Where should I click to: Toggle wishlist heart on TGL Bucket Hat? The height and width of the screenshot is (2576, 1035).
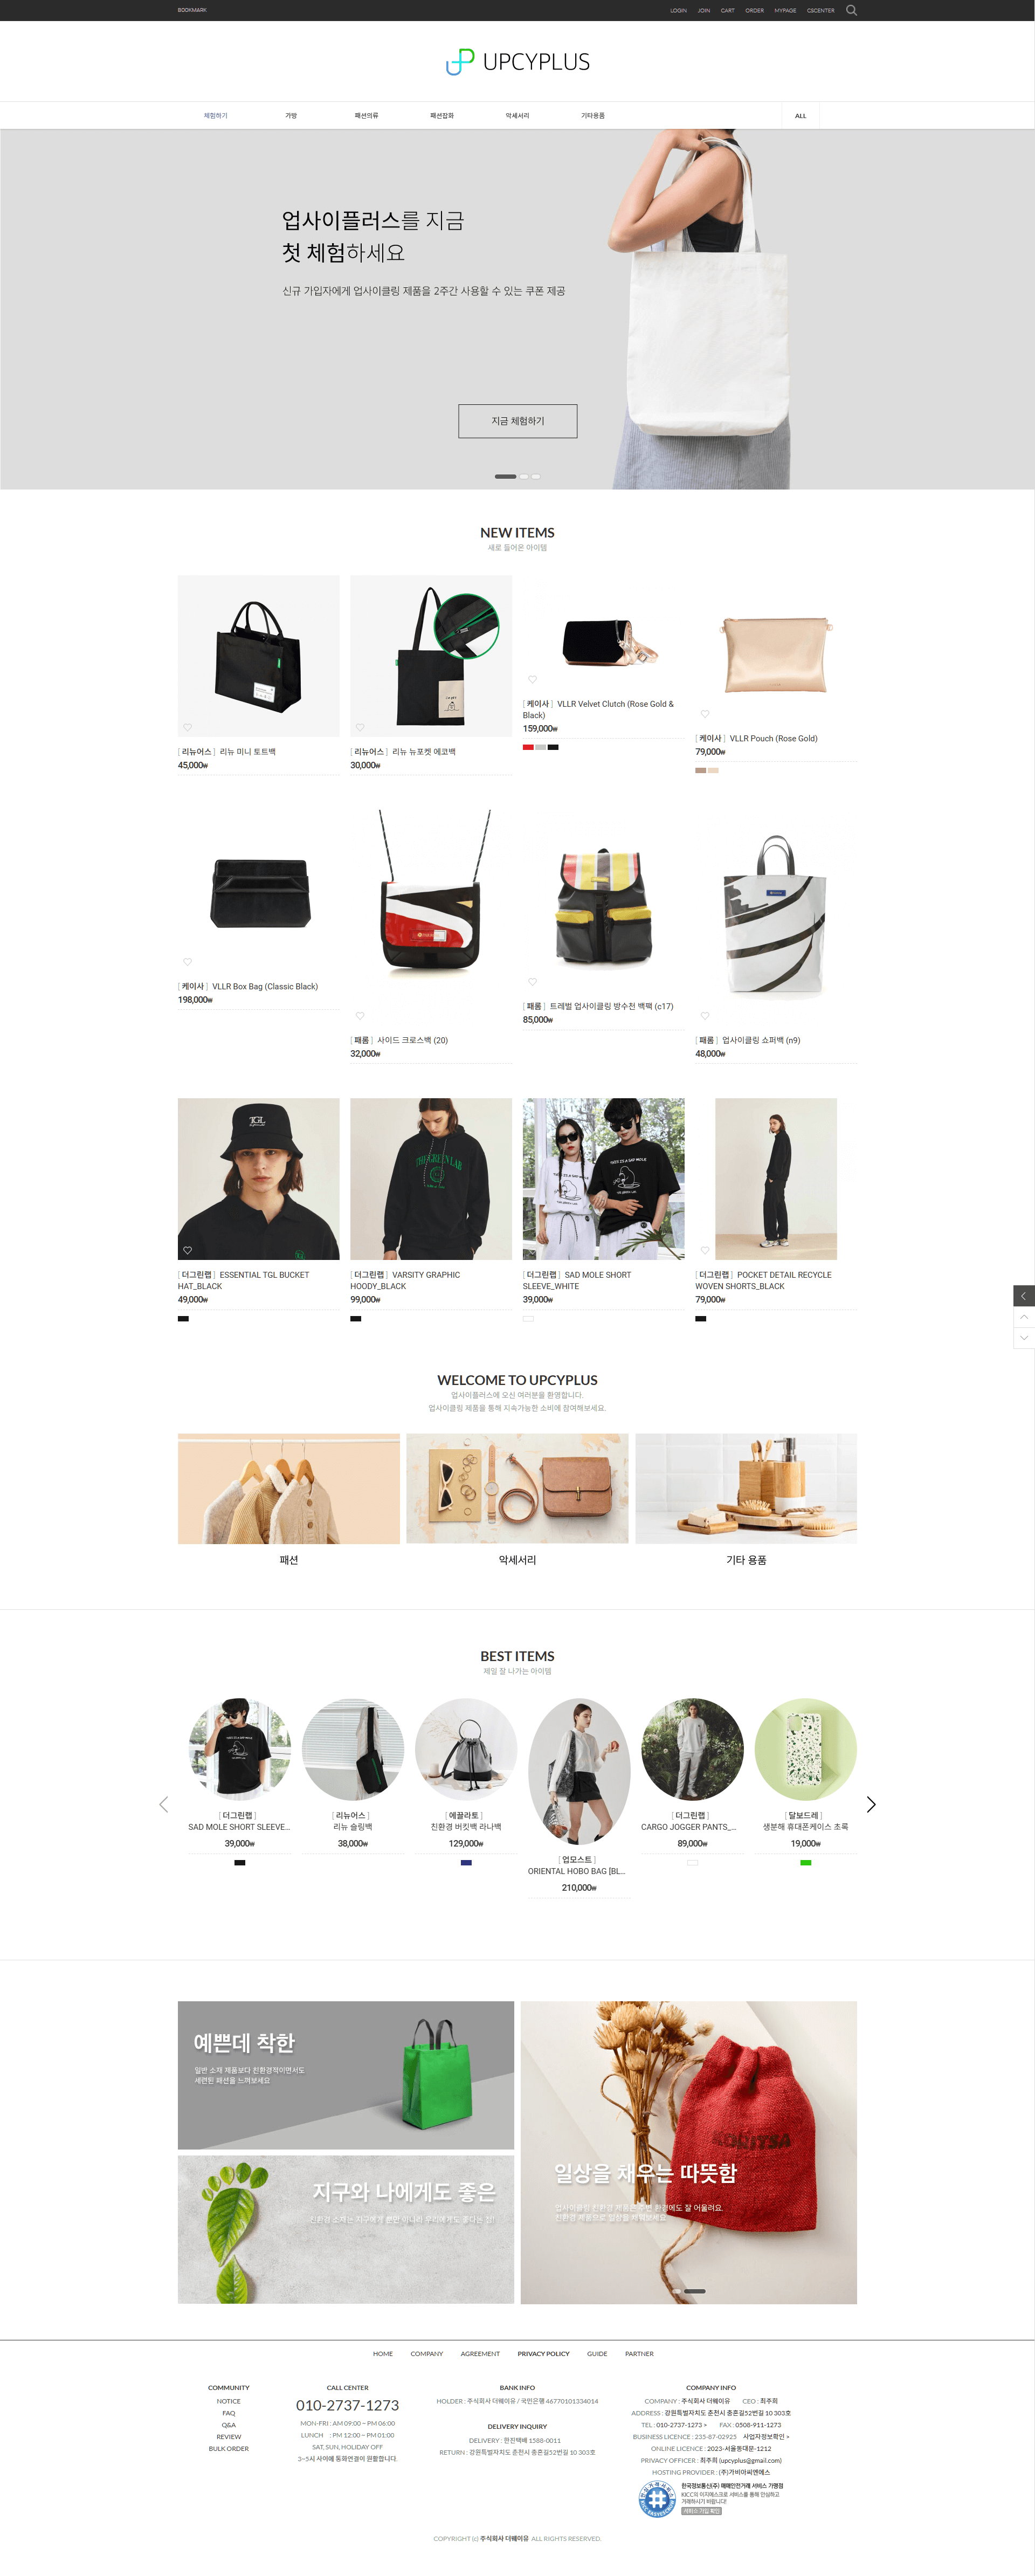point(187,1250)
